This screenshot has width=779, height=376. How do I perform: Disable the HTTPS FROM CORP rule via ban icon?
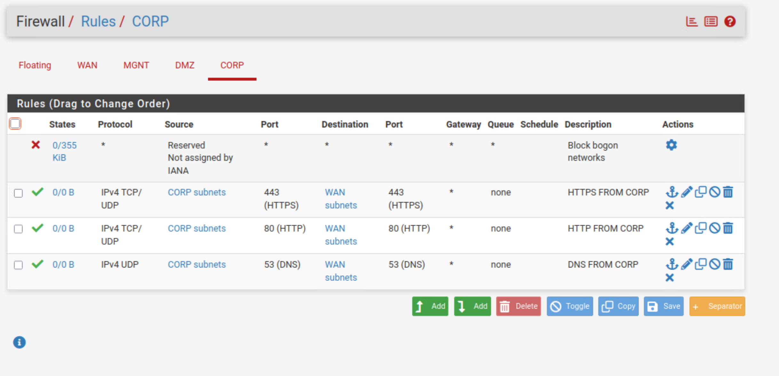[714, 192]
